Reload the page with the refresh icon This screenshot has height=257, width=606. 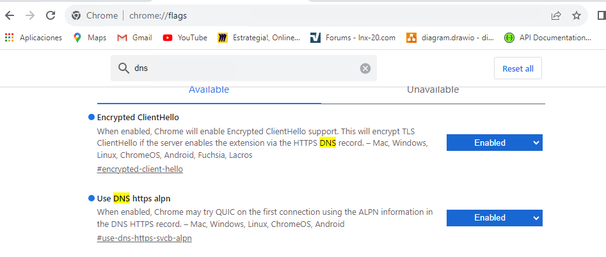[51, 15]
